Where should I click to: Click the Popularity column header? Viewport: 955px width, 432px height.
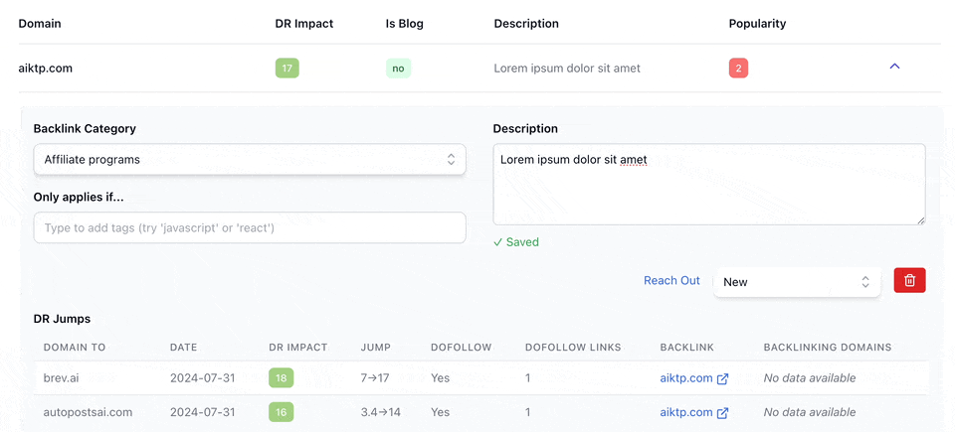coord(757,24)
